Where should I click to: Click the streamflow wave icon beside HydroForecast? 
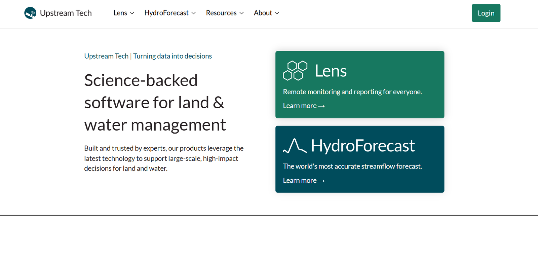(295, 146)
